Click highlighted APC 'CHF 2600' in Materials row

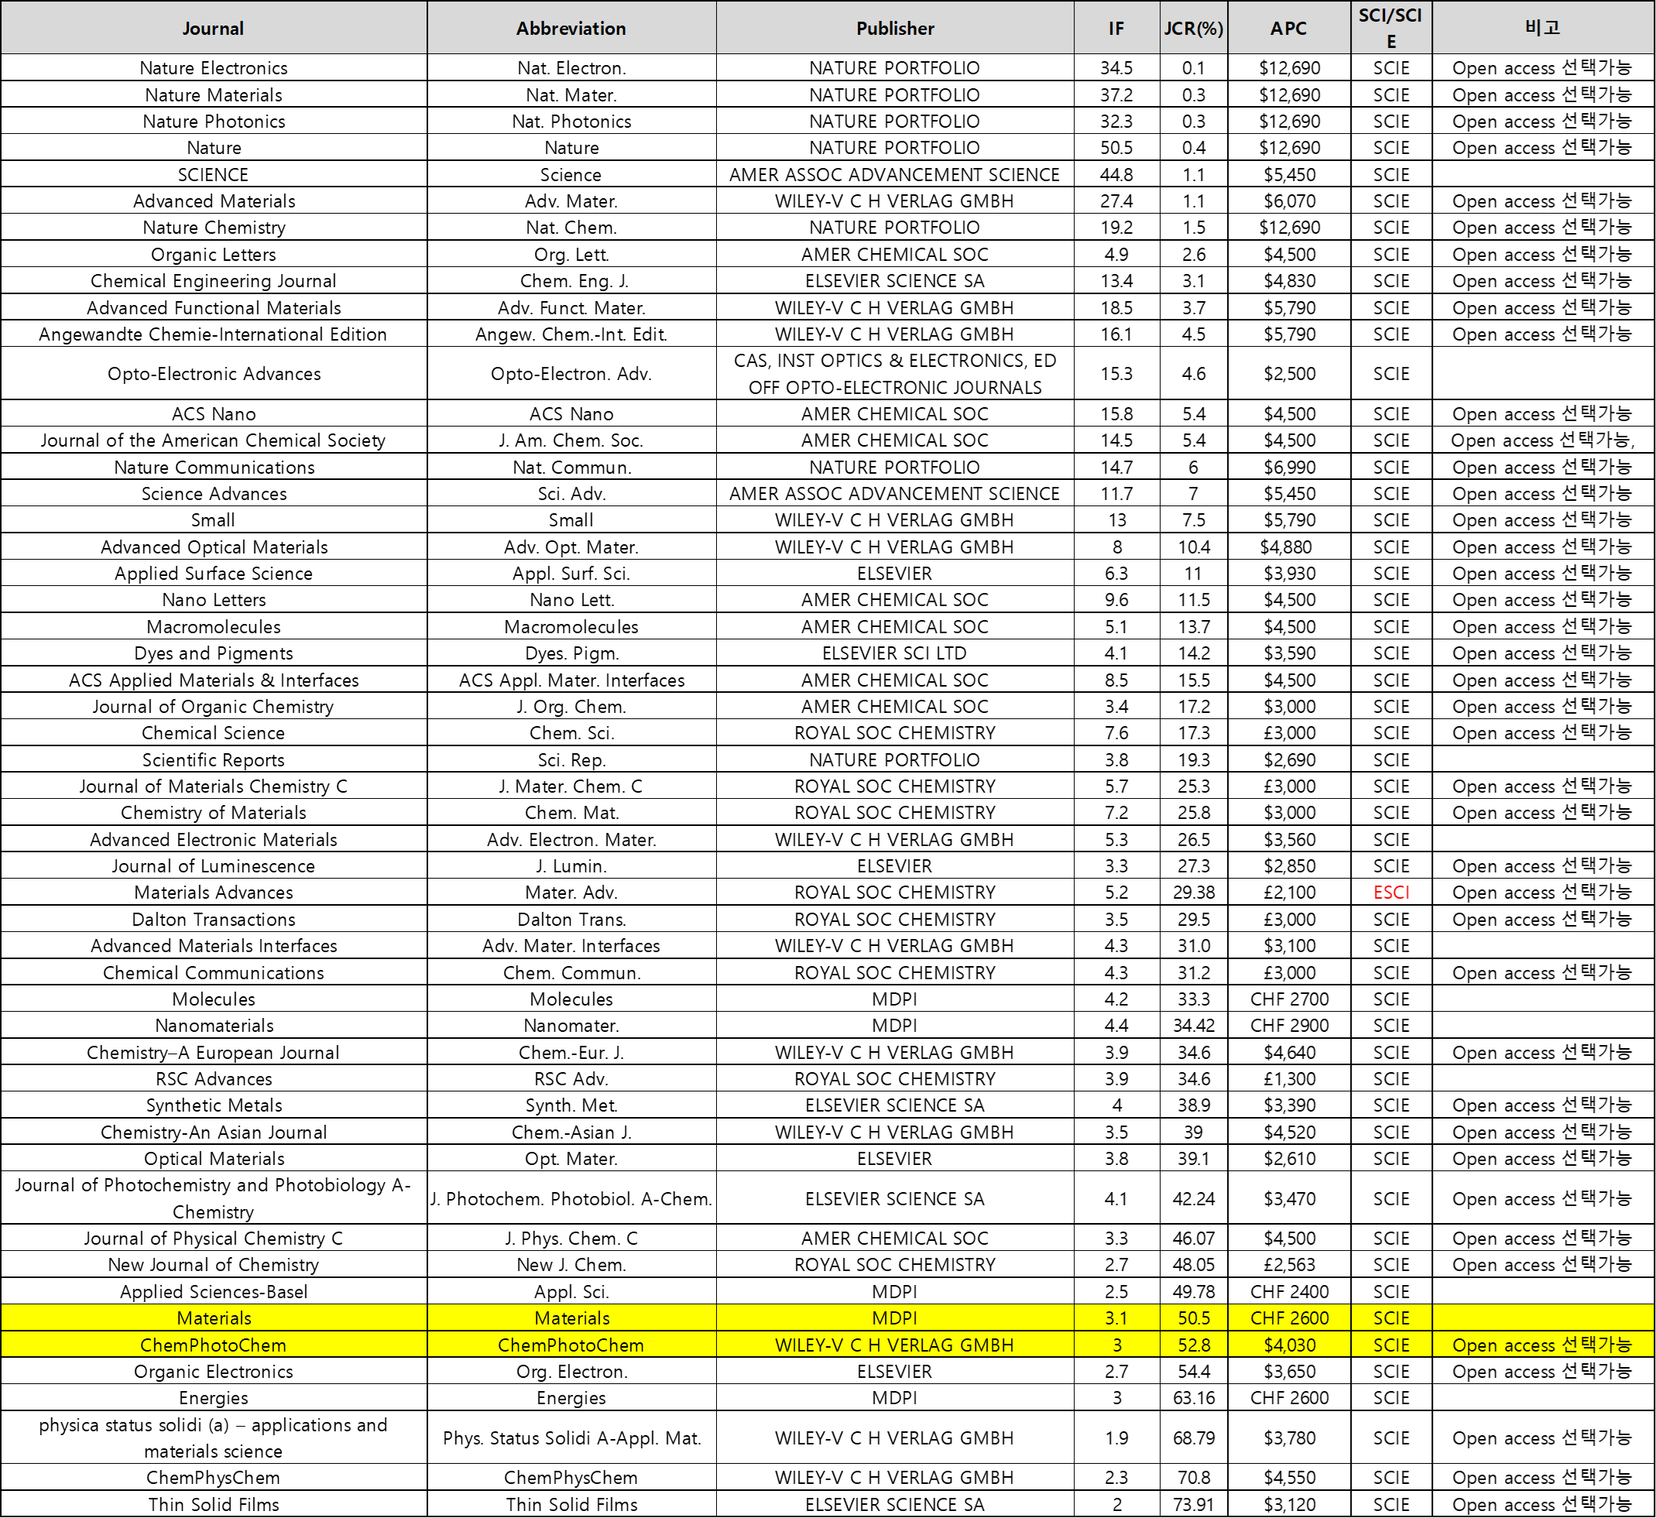[1289, 1318]
